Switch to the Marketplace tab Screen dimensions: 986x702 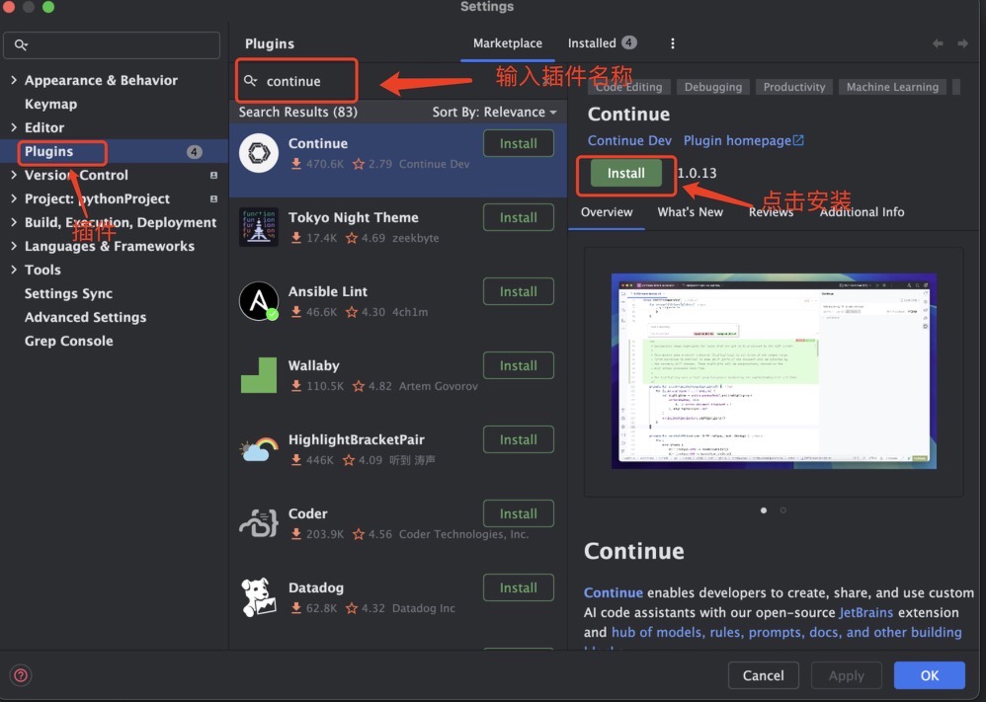pos(508,43)
